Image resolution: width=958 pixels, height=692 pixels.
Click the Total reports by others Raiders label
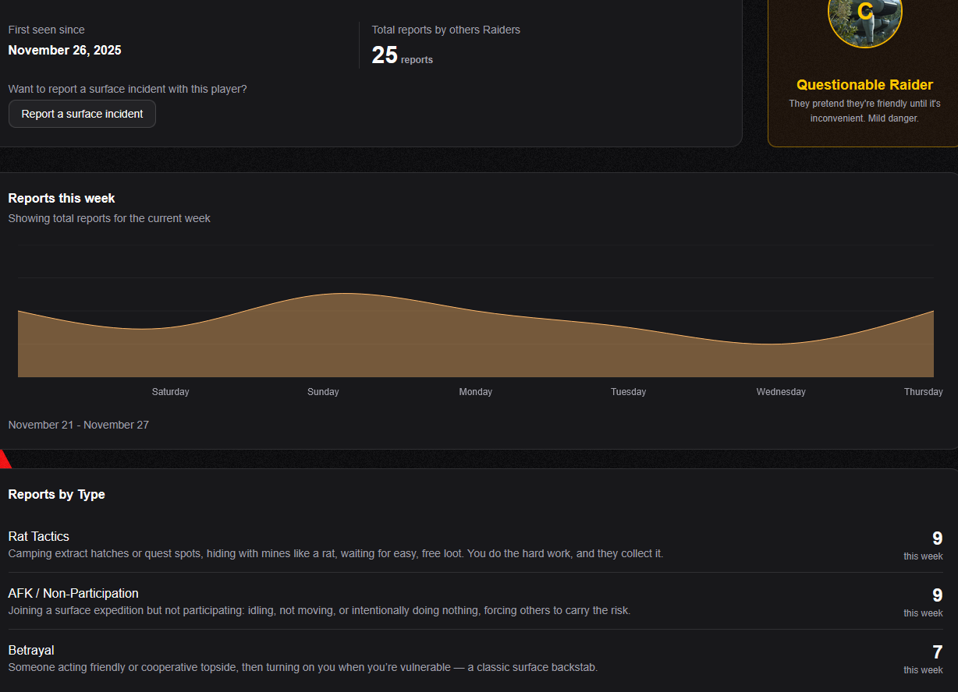[x=446, y=30]
